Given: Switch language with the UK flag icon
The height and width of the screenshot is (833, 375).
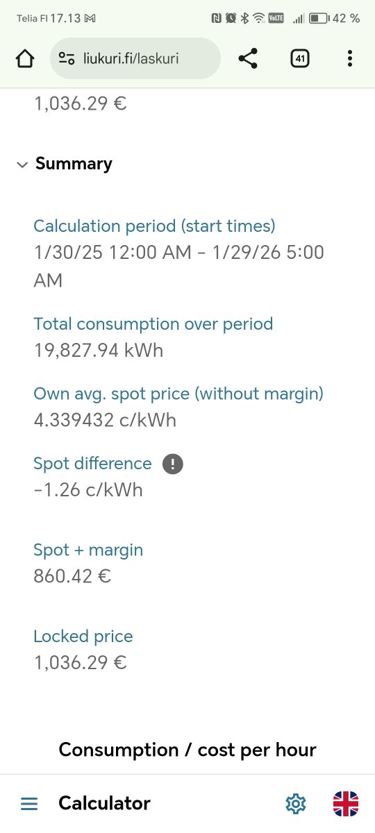Looking at the screenshot, I should click(346, 804).
